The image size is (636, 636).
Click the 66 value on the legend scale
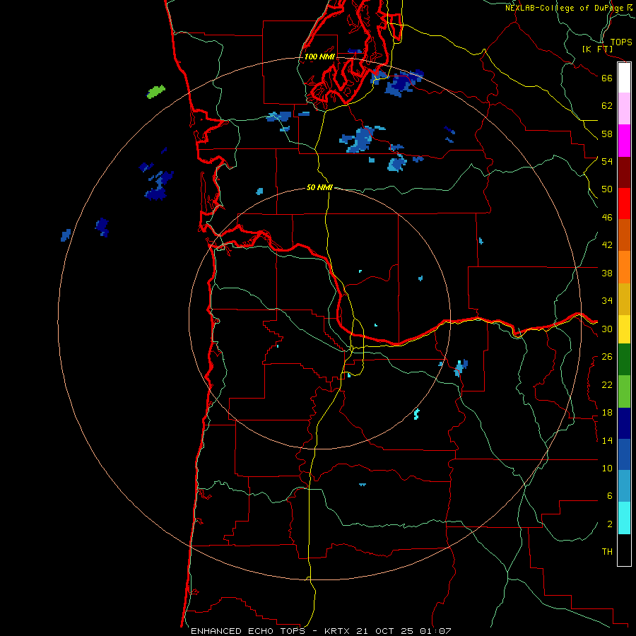click(607, 78)
